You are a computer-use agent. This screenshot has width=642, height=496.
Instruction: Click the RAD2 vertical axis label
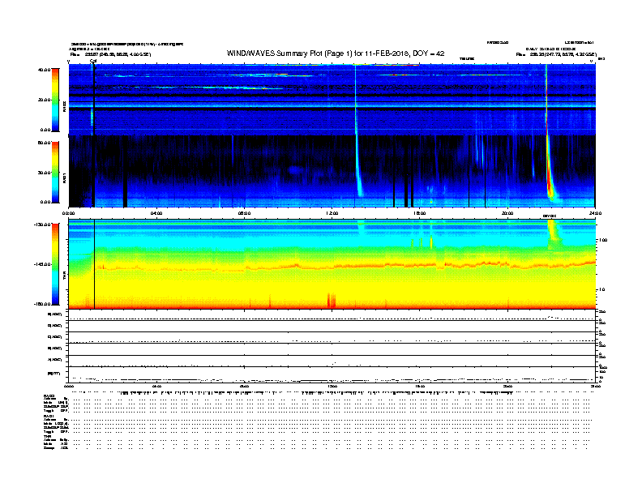tap(64, 107)
